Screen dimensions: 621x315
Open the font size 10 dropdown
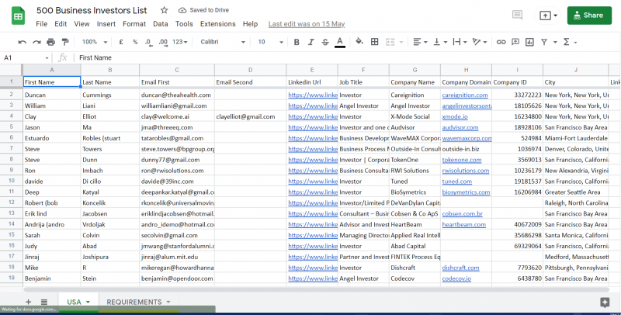coord(270,42)
